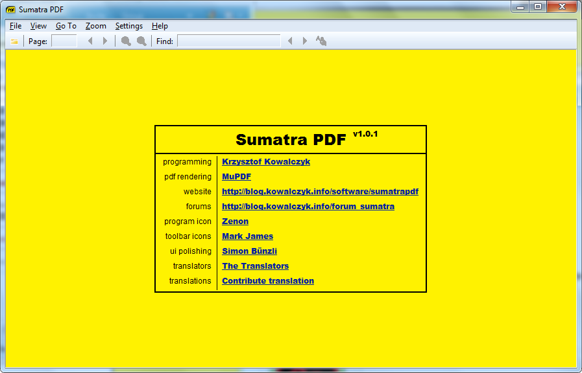The image size is (582, 373).
Task: Open the View menu
Action: tap(38, 26)
